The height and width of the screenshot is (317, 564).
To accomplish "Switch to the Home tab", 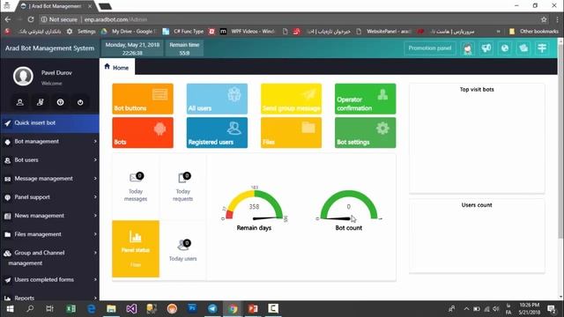I will click(117, 67).
